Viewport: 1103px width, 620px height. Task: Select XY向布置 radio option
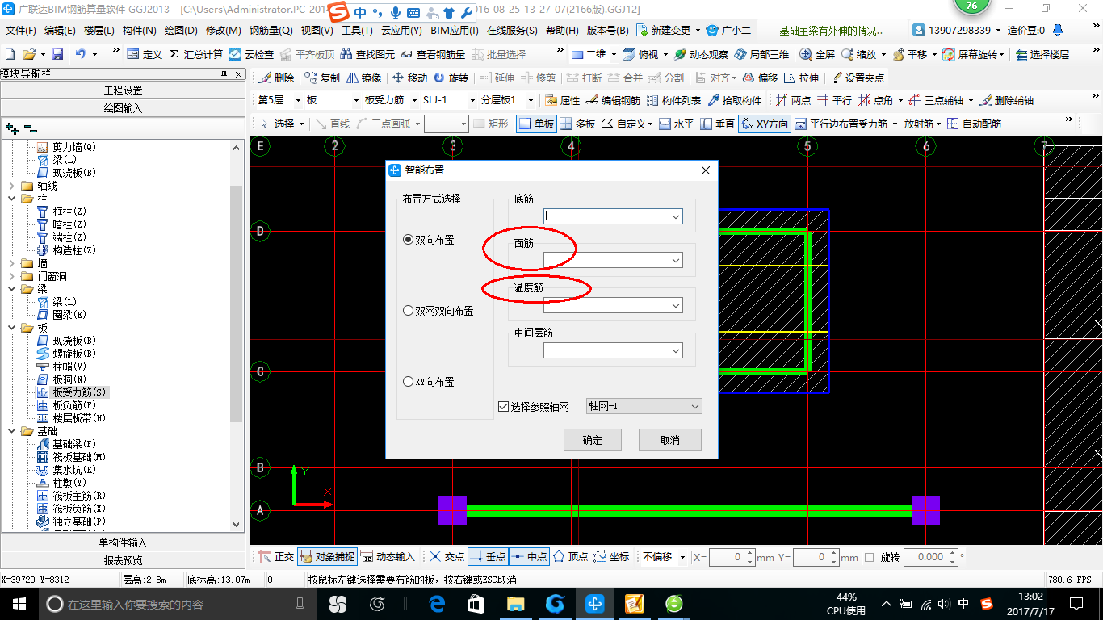click(x=428, y=382)
